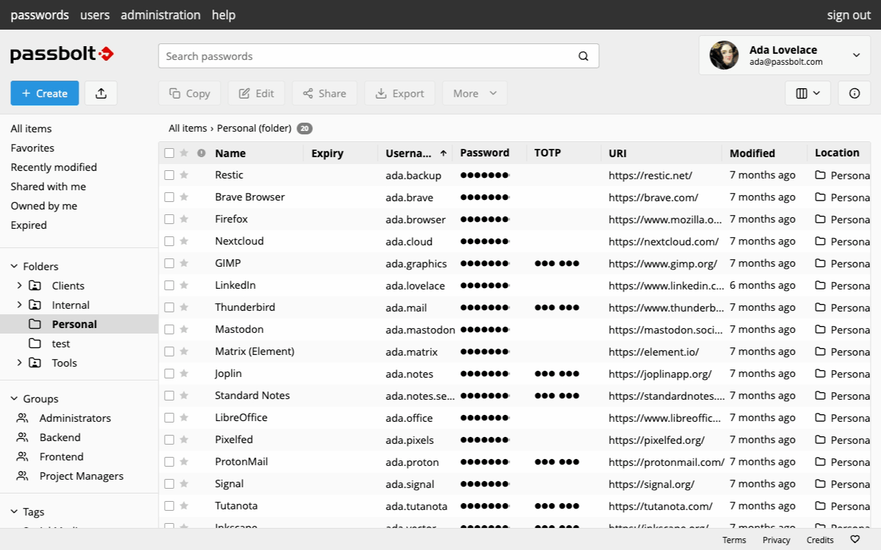Viewport: 881px width, 550px height.
Task: Favorite the Restic entry star
Action: point(184,175)
